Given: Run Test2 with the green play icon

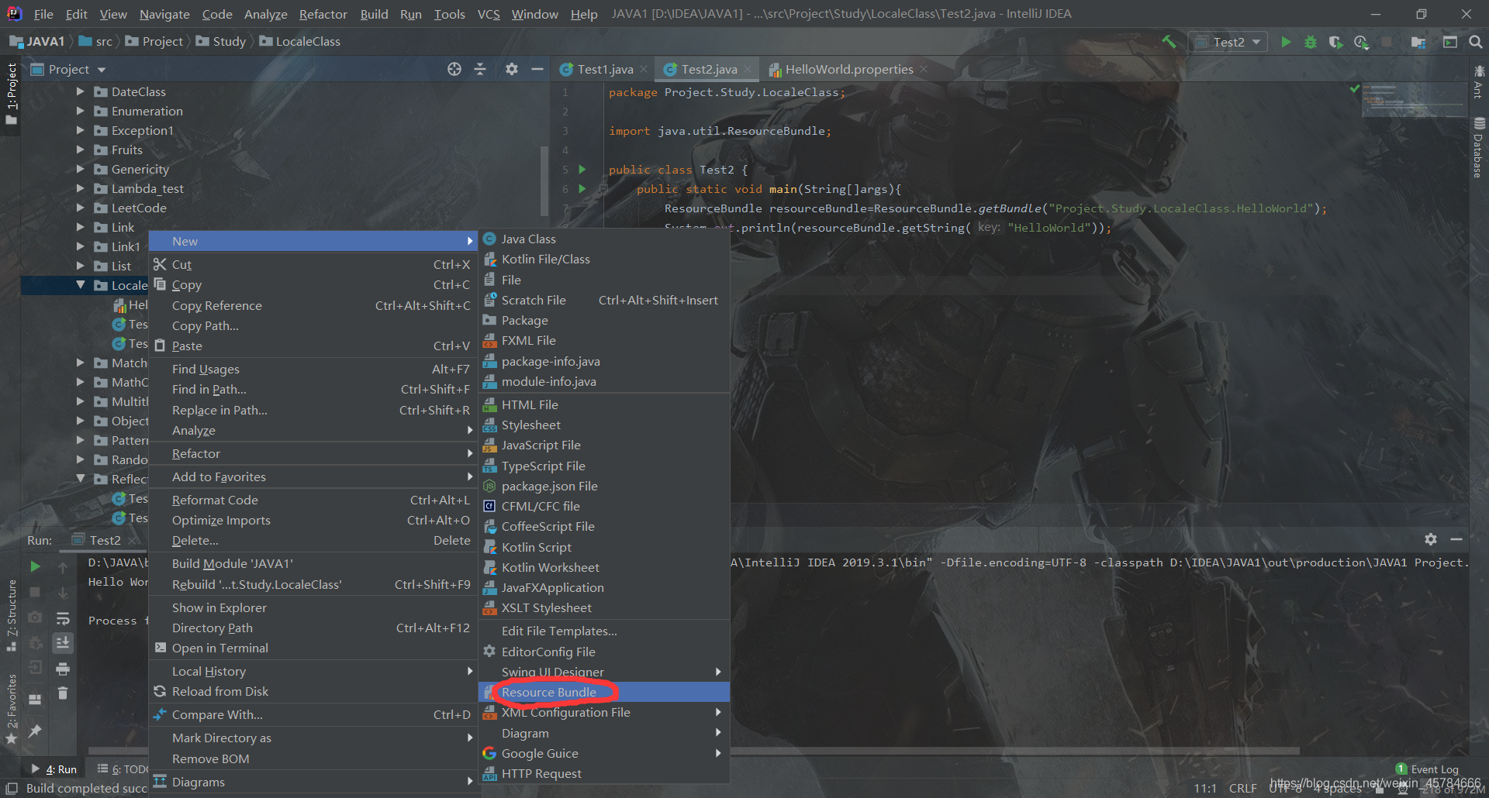Looking at the screenshot, I should click(x=1286, y=42).
